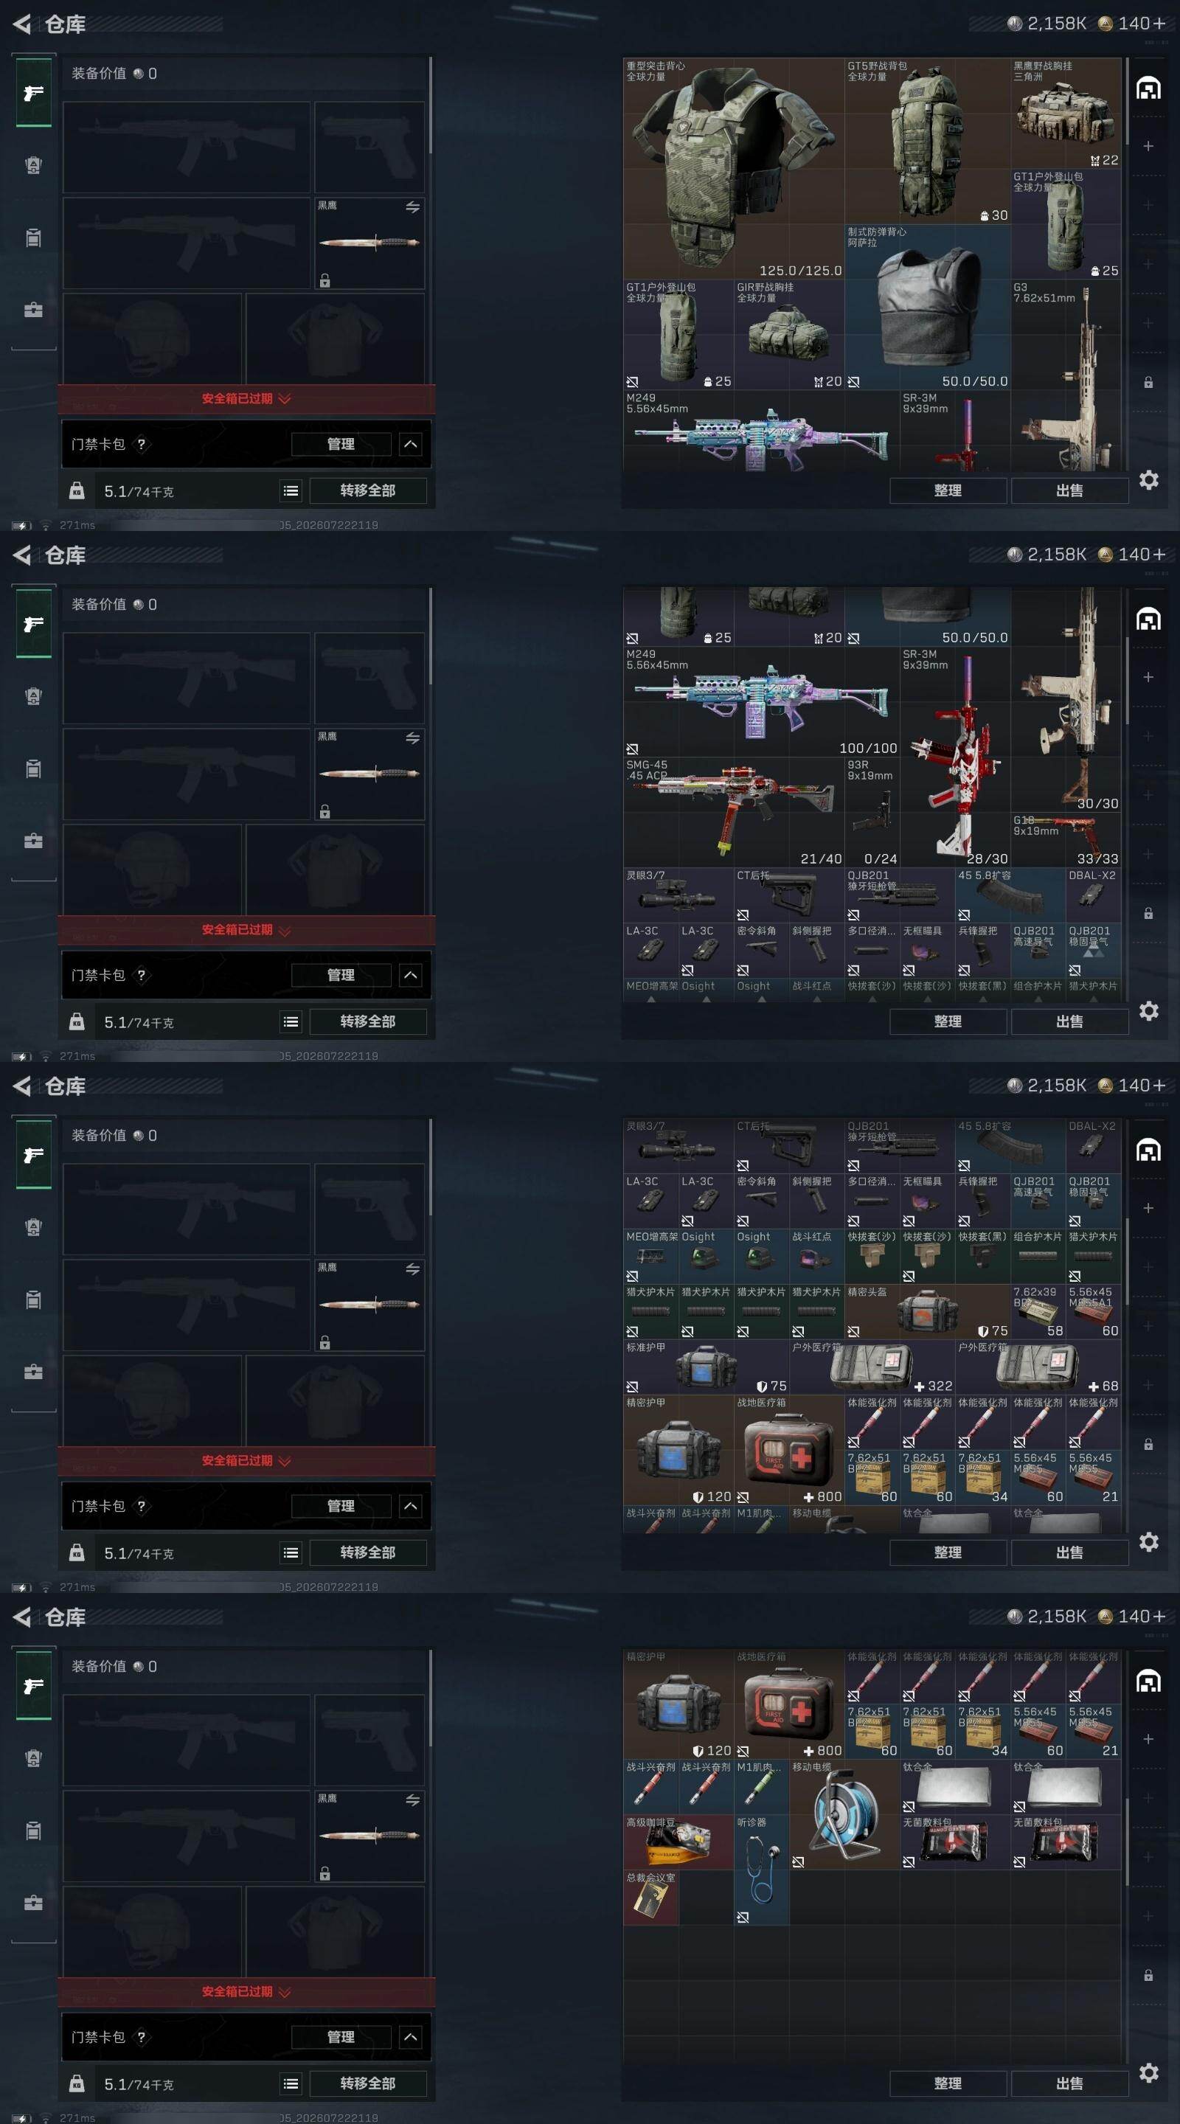This screenshot has width=1180, height=2124.
Task: Toggle 黑鹰 knife swap arrows beside SMG-45 view
Action: click(412, 739)
